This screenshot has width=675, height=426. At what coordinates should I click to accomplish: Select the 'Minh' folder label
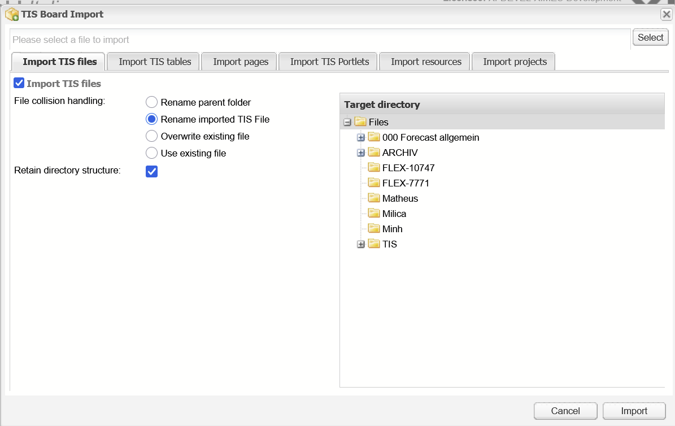392,229
